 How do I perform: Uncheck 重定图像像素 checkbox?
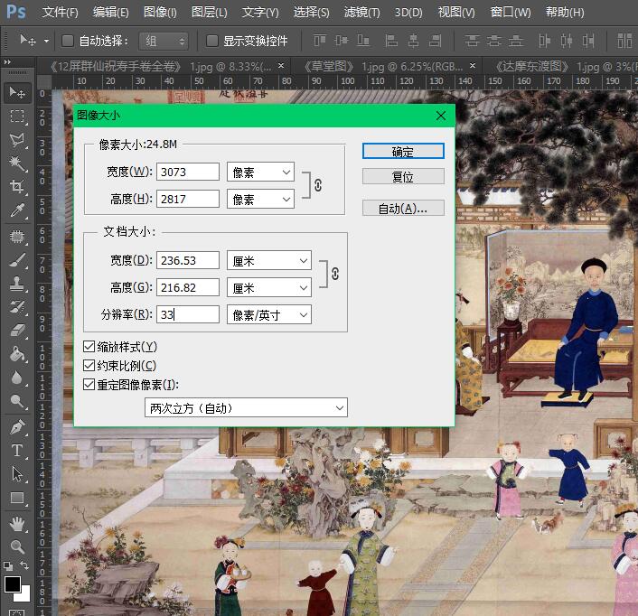[89, 384]
